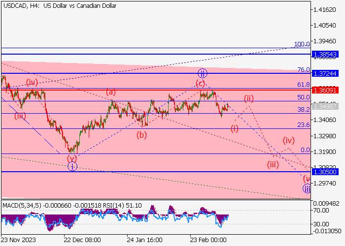Screen dimensions: 345x246
Task: Select the red wave (b) label
Action: 141,135
